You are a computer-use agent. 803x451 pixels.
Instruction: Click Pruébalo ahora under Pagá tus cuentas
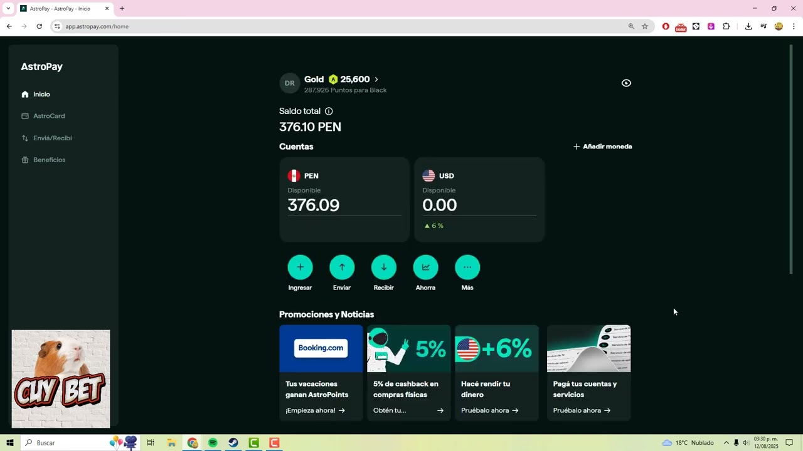(x=582, y=410)
